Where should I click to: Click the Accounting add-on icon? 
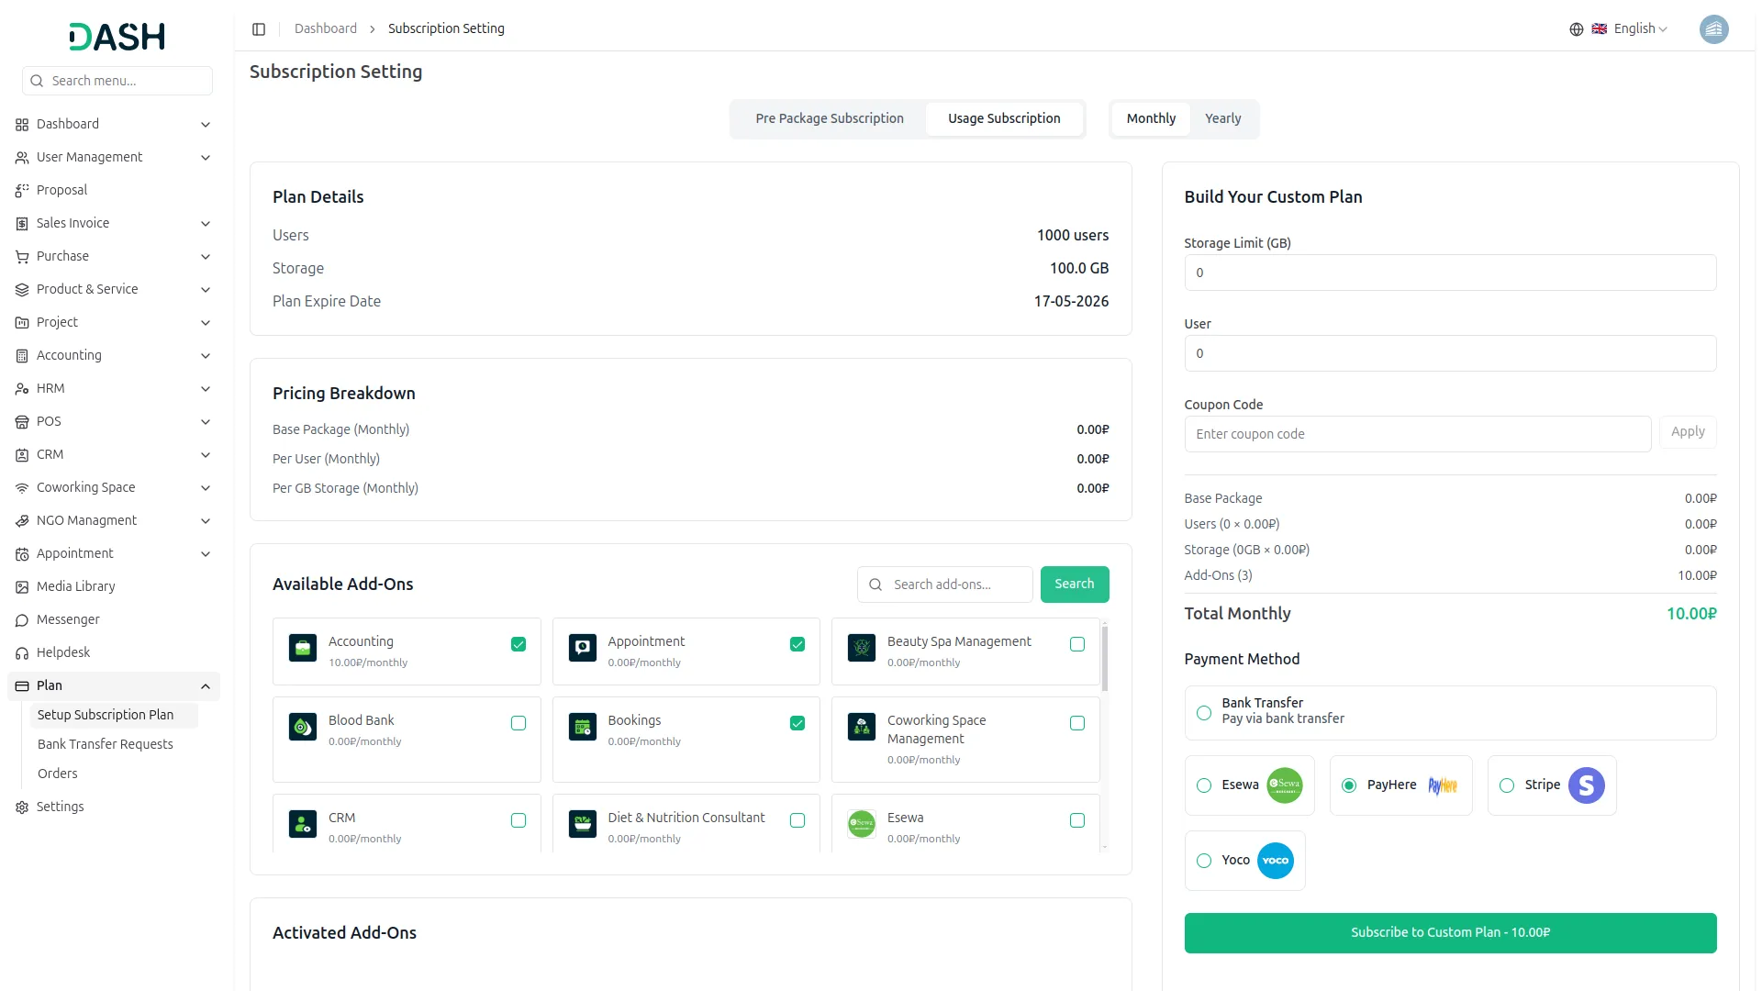(303, 648)
